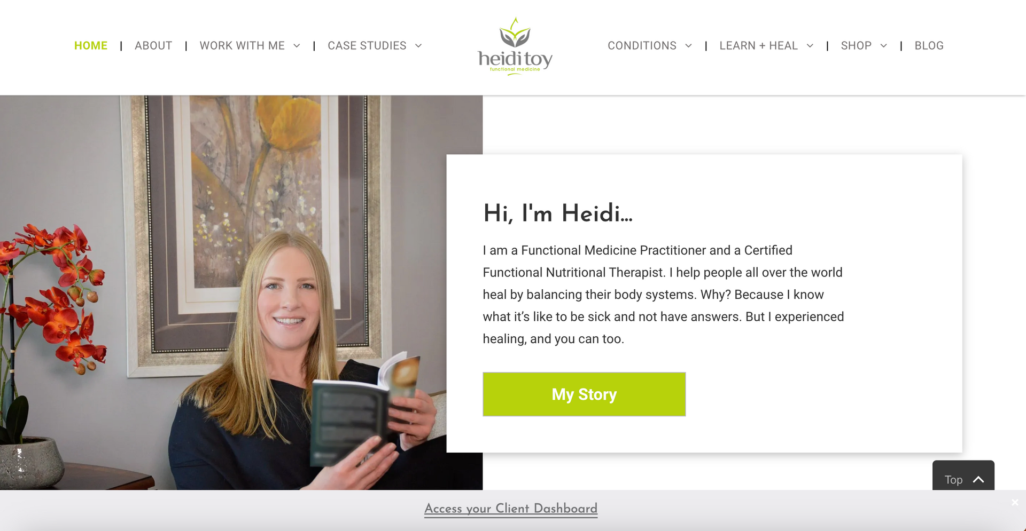Expand the Conditions chevron
Screen dimensions: 1026x531
pyautogui.click(x=688, y=46)
